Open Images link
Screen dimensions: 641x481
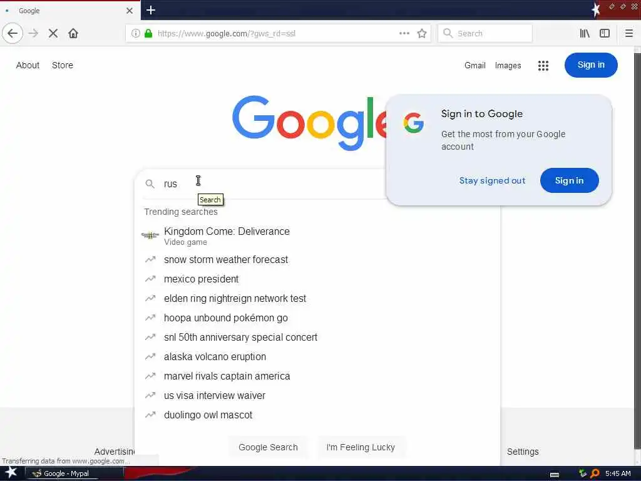pos(508,65)
